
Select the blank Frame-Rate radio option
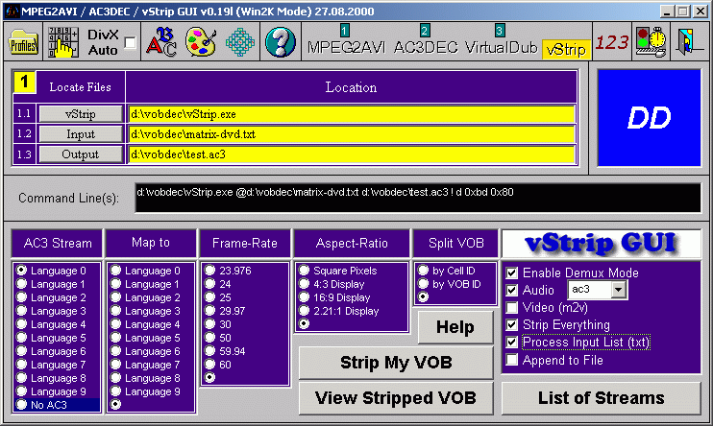(209, 377)
